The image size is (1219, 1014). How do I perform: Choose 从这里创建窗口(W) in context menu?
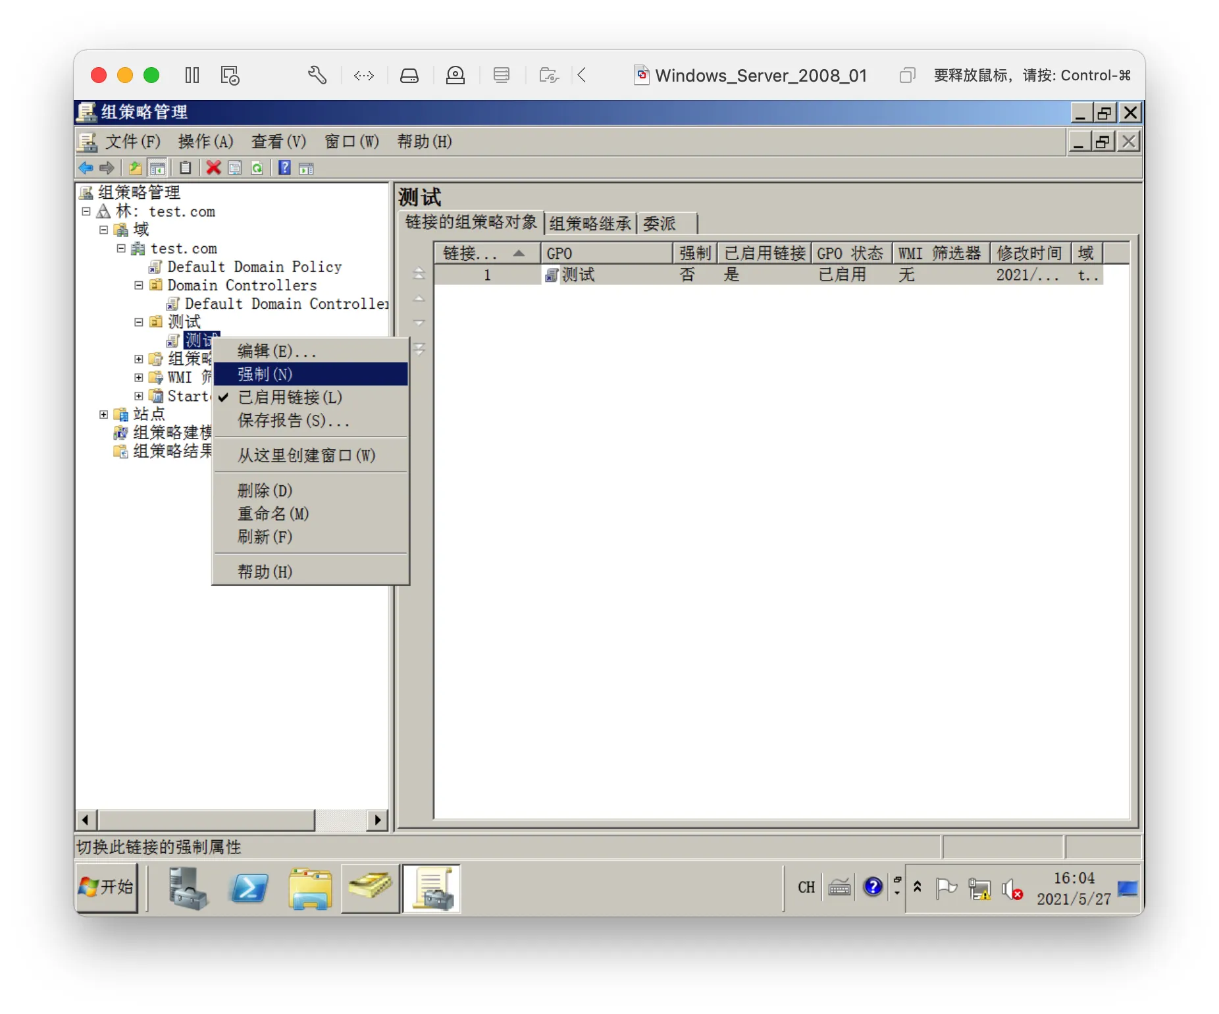[x=310, y=456]
